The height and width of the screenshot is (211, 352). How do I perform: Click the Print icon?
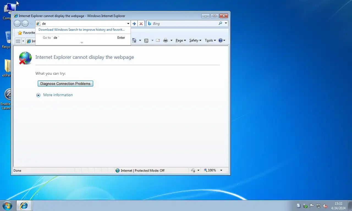166,40
